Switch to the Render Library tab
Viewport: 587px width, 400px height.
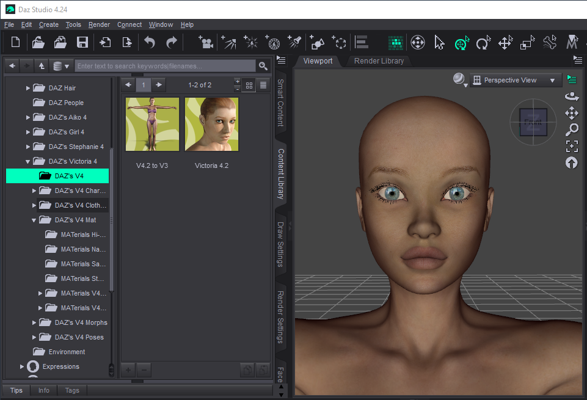pyautogui.click(x=379, y=60)
